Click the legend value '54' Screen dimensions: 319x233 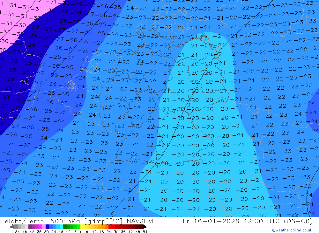(x=145, y=232)
